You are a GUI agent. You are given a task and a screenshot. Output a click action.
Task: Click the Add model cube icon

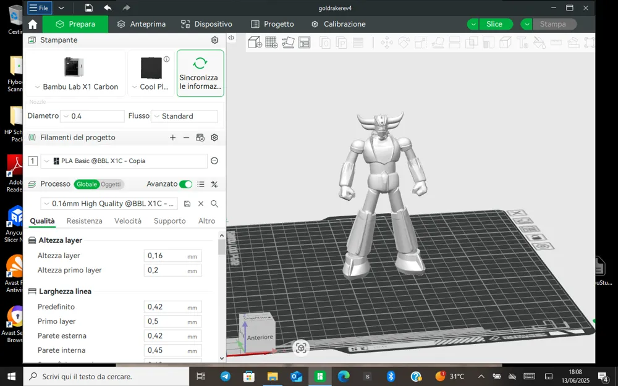[x=255, y=42]
